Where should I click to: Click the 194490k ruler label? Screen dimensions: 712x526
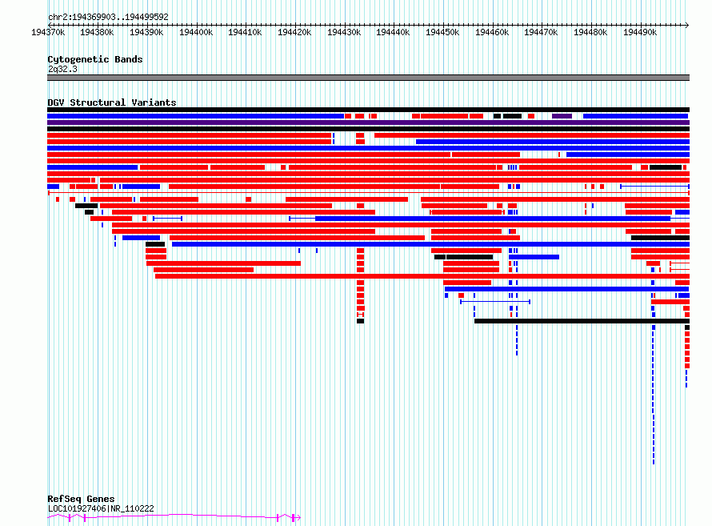(640, 32)
